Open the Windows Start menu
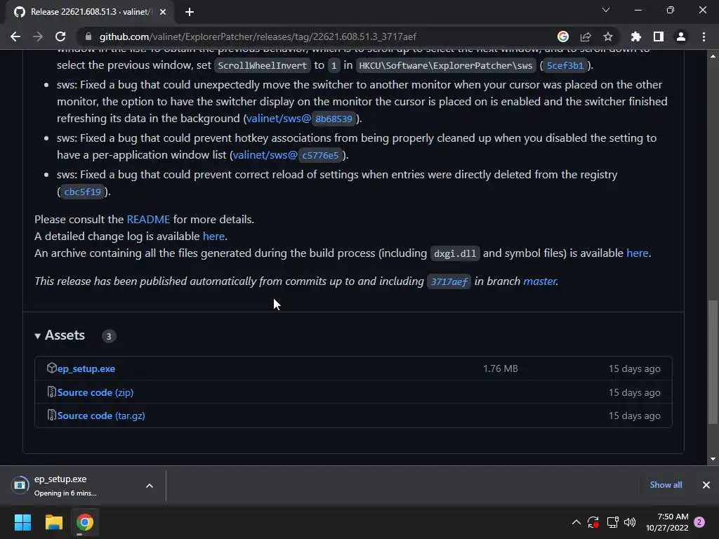719x539 pixels. click(22, 522)
